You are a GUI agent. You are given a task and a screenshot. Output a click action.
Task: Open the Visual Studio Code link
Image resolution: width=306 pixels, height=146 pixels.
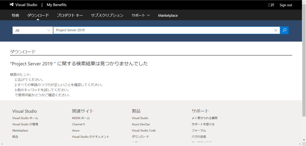point(144,130)
